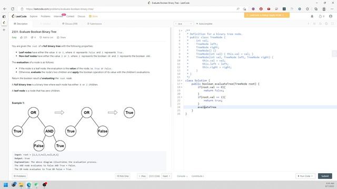337x189 pixels.
Task: Click Add to List
Action: [x=46, y=37]
